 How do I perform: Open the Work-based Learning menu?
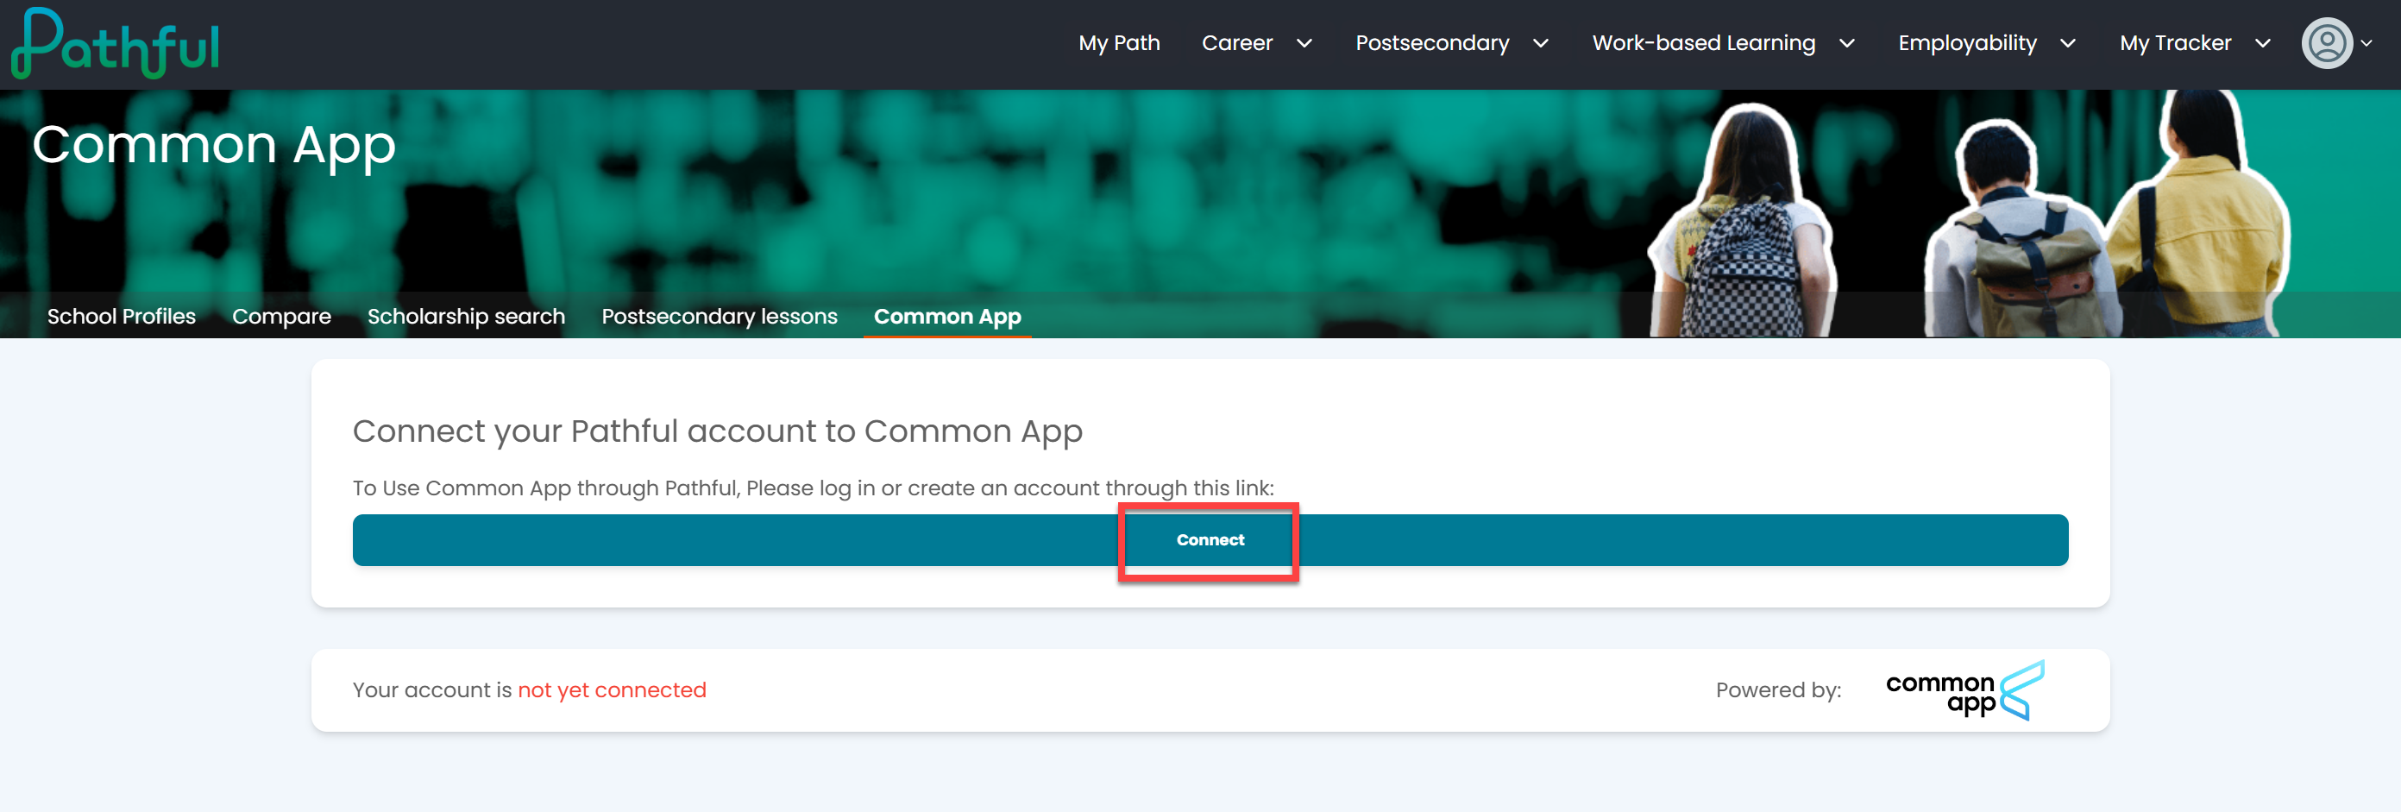tap(1703, 43)
